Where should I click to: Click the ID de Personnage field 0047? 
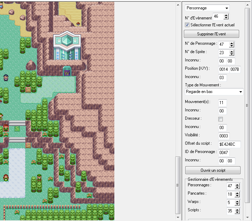pyautogui.click(x=224, y=153)
